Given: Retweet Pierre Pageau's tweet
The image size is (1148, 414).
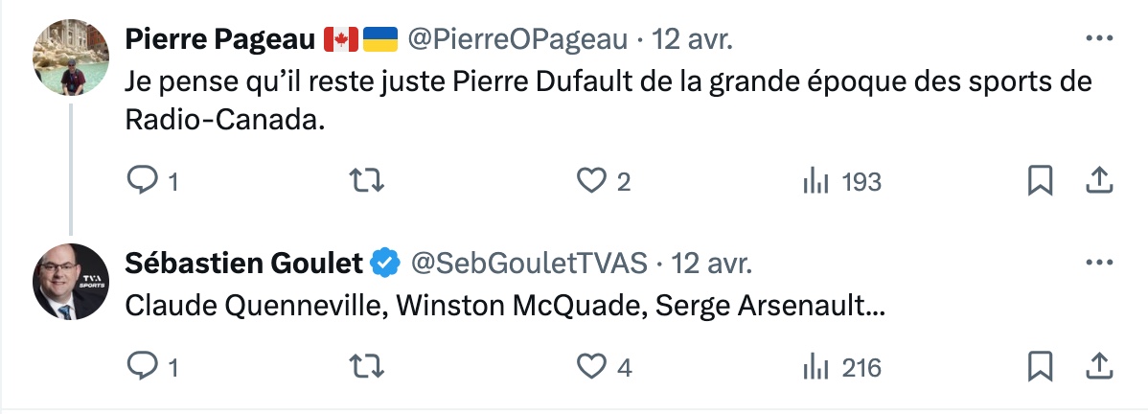Looking at the screenshot, I should pos(362,181).
